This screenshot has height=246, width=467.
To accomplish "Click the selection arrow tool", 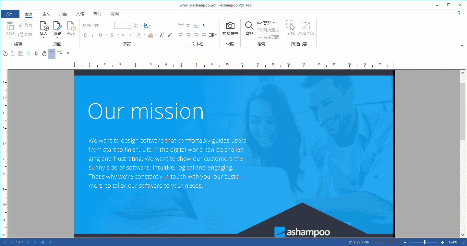I will pyautogui.click(x=36, y=53).
